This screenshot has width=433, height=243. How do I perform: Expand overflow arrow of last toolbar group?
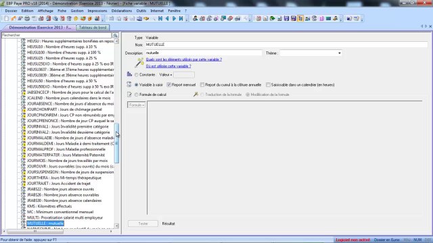pos(362,19)
